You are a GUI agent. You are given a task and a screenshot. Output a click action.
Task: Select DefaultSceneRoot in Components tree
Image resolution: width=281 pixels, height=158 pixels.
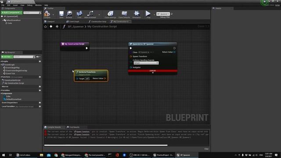click(x=13, y=20)
